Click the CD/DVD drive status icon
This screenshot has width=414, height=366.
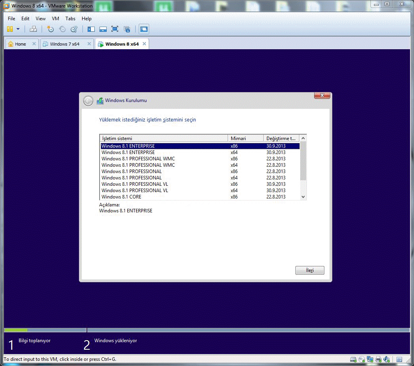(x=361, y=359)
